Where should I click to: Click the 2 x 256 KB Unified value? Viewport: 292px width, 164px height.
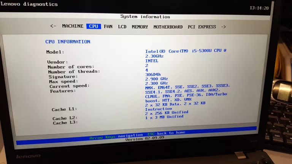[x=167, y=113]
